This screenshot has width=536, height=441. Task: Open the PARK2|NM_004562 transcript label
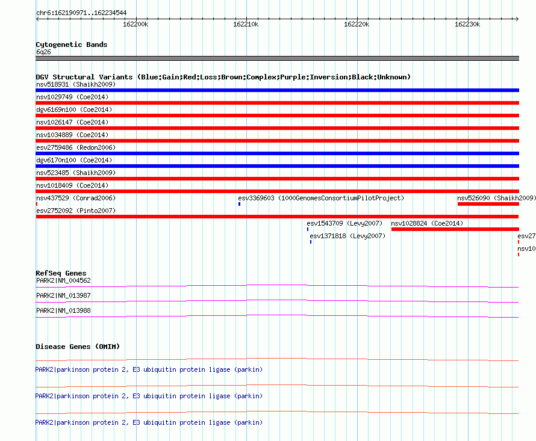click(63, 281)
